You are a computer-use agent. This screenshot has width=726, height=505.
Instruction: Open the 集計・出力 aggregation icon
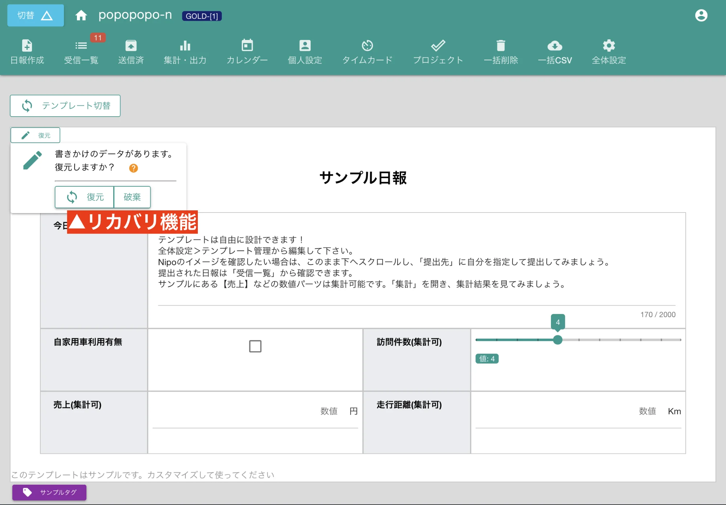click(185, 51)
